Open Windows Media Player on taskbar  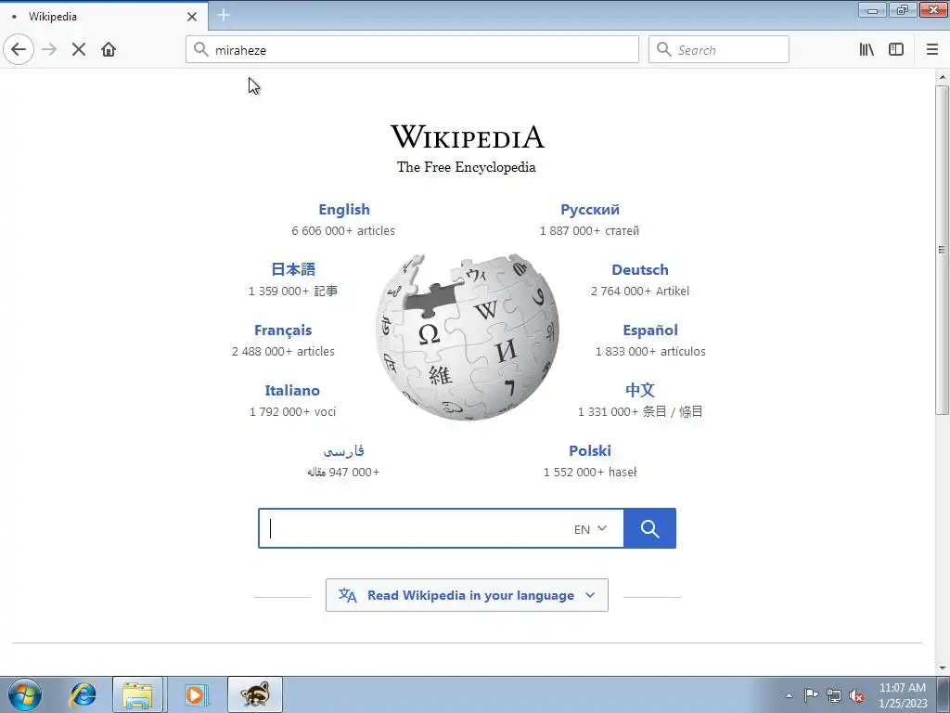point(195,694)
